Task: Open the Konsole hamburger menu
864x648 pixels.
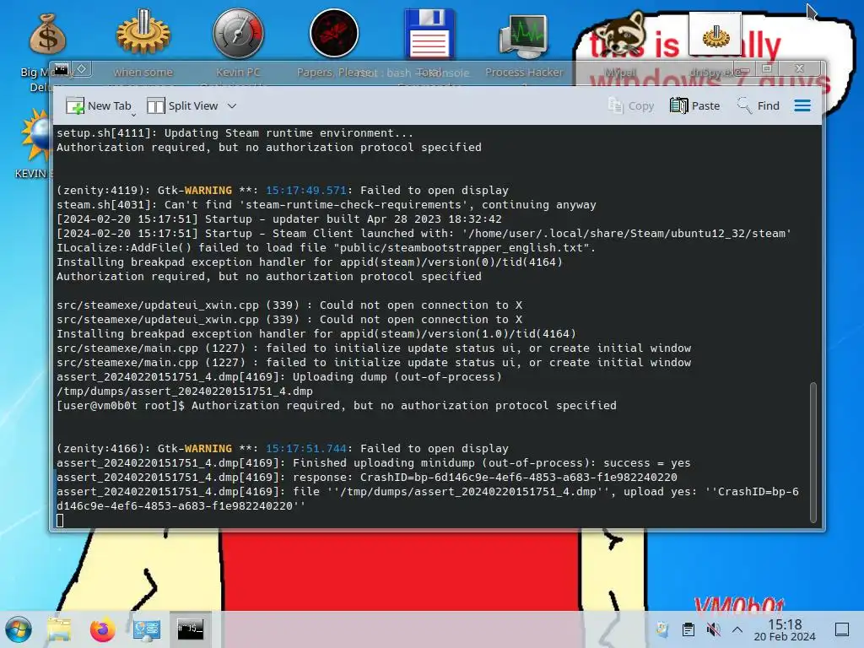Action: (802, 105)
